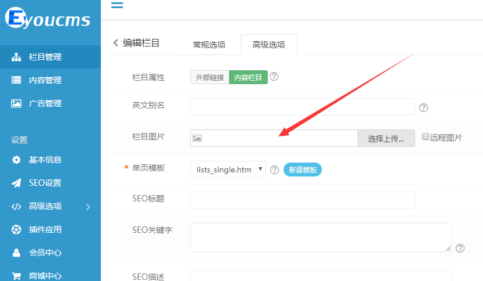Click the hamburger menu icon at top
Viewport: 483px width, 281px height.
click(117, 6)
